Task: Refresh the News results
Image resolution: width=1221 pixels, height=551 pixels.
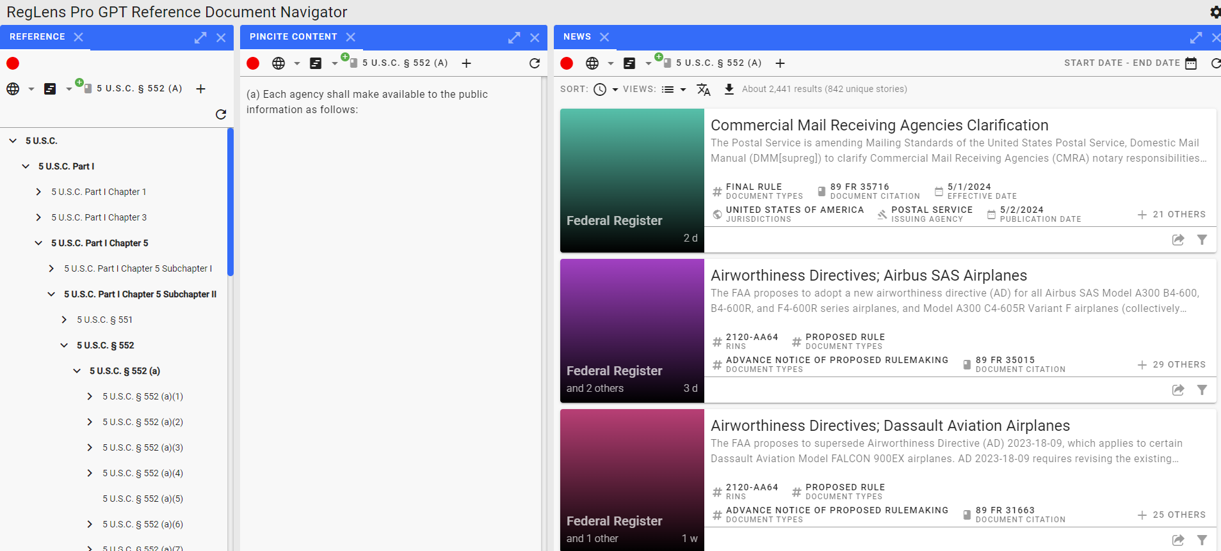Action: [x=1216, y=63]
